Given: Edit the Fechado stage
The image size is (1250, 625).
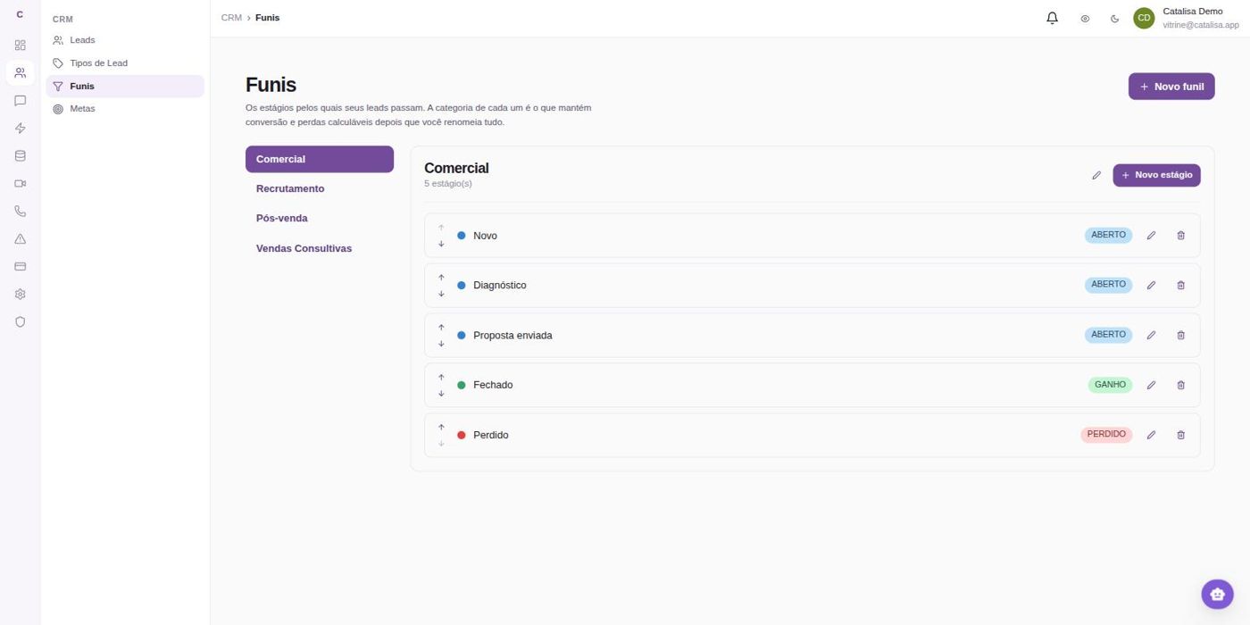Looking at the screenshot, I should point(1151,386).
